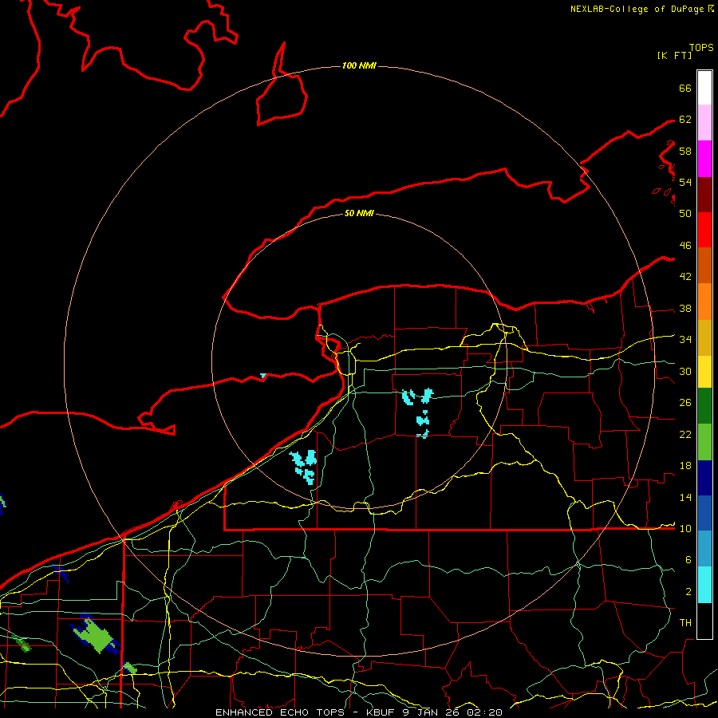The image size is (718, 718).
Task: Click the 54 scale label
Action: tap(685, 182)
